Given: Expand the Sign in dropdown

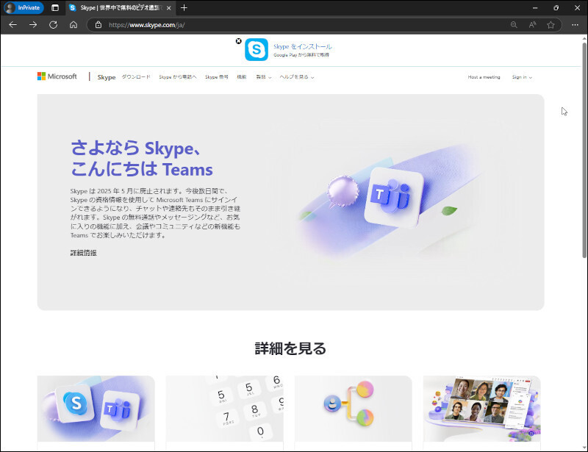Looking at the screenshot, I should (x=522, y=77).
